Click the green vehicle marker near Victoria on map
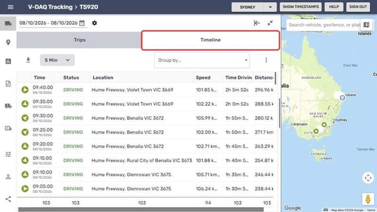The width and height of the screenshot is (377, 212). [316, 131]
